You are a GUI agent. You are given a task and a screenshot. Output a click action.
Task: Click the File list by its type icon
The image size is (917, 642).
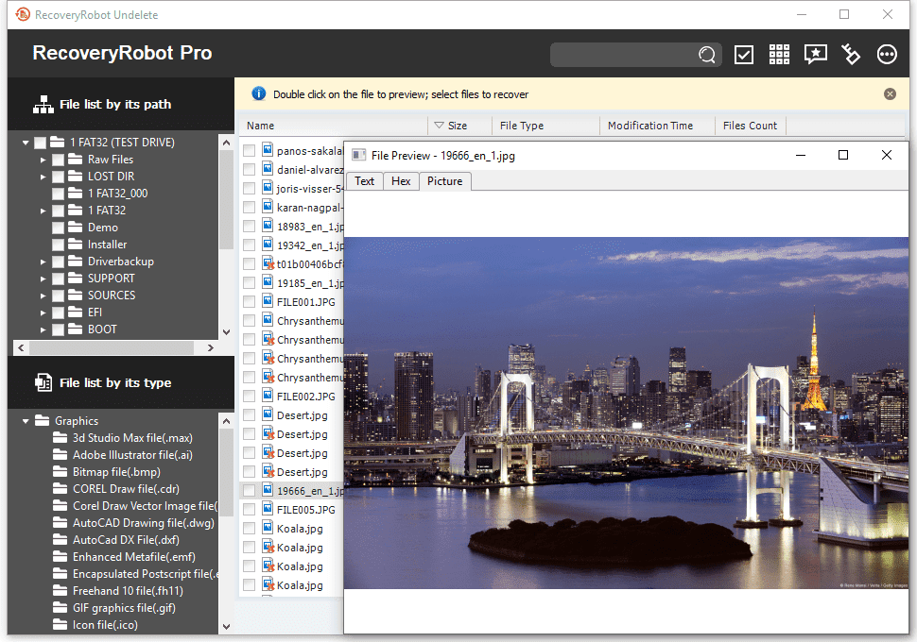click(x=43, y=382)
